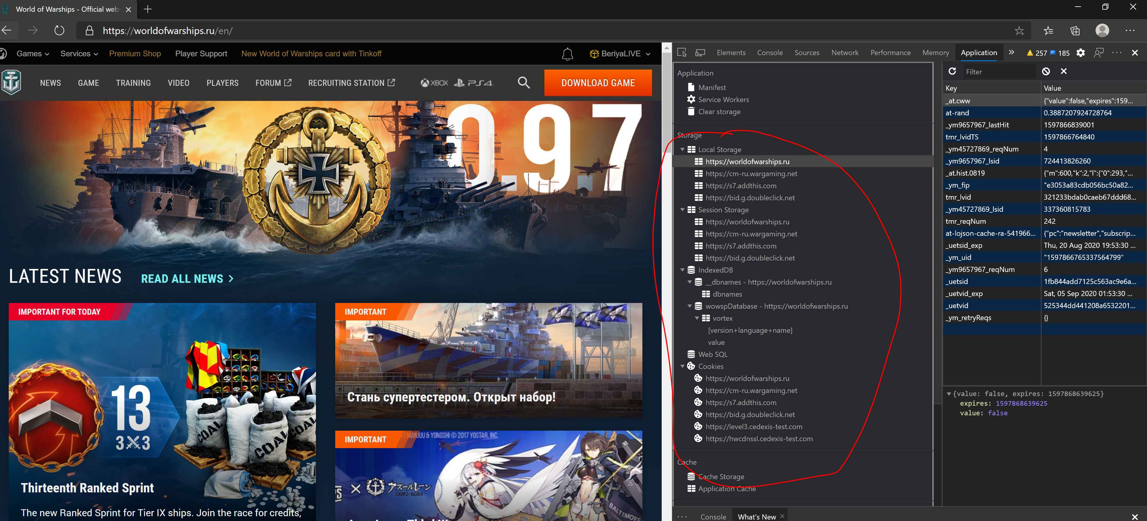Switch to Network tab
Screen dimensions: 1147x521
pos(844,52)
